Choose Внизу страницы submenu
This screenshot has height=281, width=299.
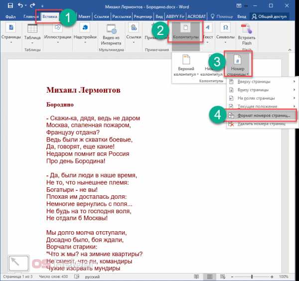pos(262,90)
